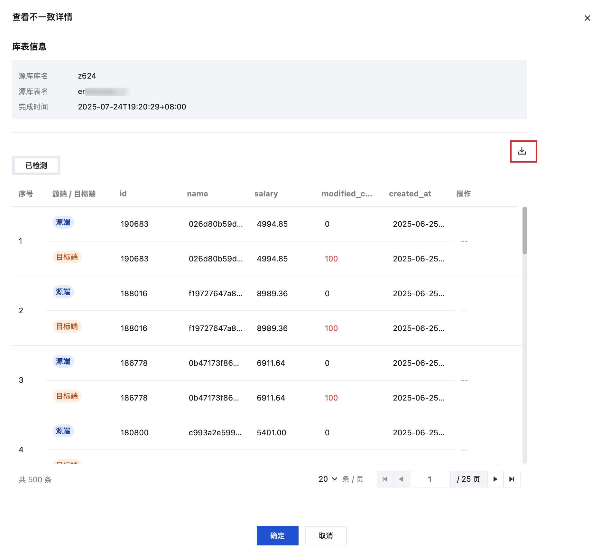Click the 目标端 tag in row 2
This screenshot has width=601, height=557.
tap(67, 326)
